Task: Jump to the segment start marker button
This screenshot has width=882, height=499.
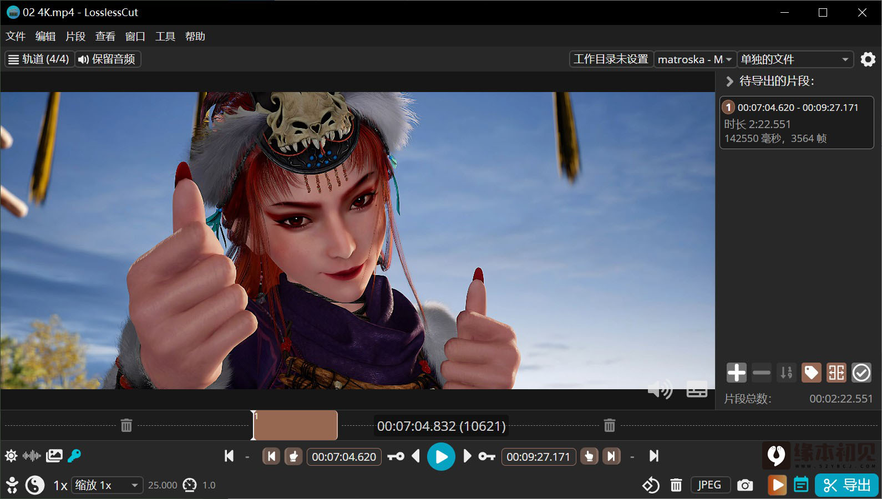Action: click(271, 456)
